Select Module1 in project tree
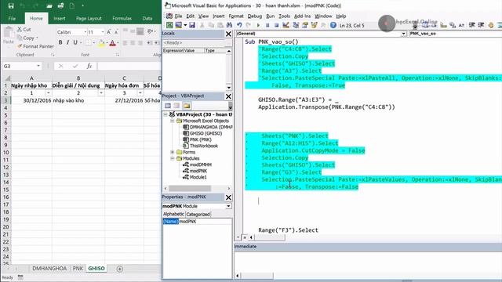Image resolution: width=502 pixels, height=282 pixels. tap(198, 177)
